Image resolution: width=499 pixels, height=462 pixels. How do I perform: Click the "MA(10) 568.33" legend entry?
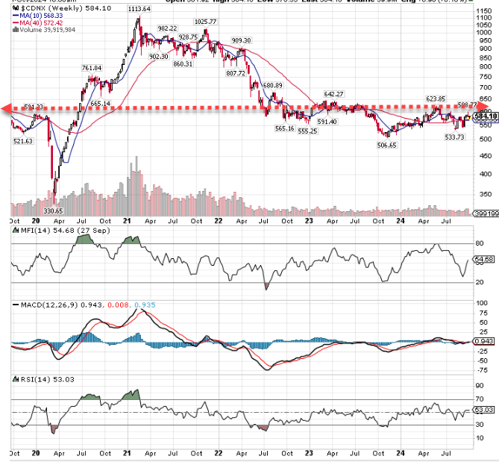point(41,15)
